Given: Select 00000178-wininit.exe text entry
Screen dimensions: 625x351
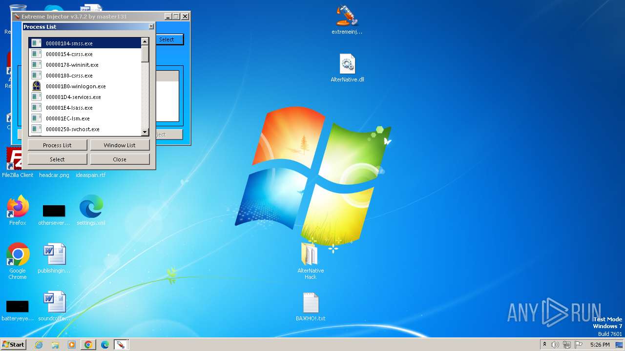Looking at the screenshot, I should pos(72,65).
